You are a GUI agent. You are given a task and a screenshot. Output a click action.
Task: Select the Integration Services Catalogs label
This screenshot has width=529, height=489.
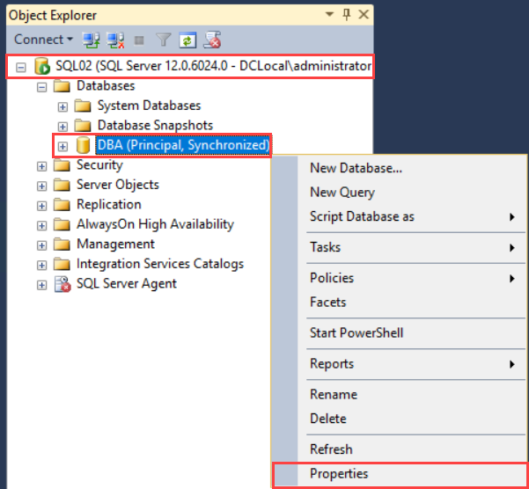click(160, 264)
